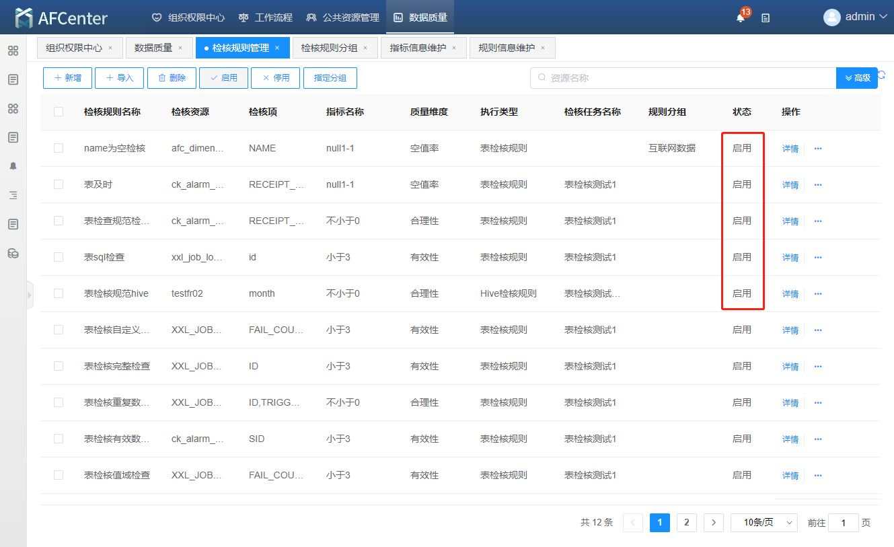Click the notification bell with badge 13
Image resolution: width=894 pixels, height=547 pixels.
click(x=741, y=18)
